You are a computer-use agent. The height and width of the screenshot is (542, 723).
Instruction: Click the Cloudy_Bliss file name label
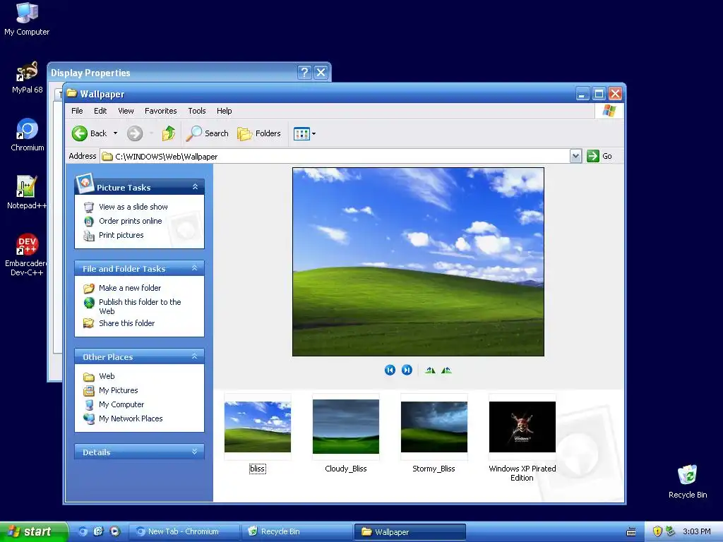click(x=346, y=469)
